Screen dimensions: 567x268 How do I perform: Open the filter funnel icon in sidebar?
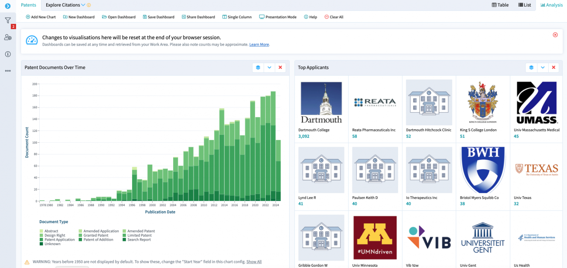coord(8,20)
